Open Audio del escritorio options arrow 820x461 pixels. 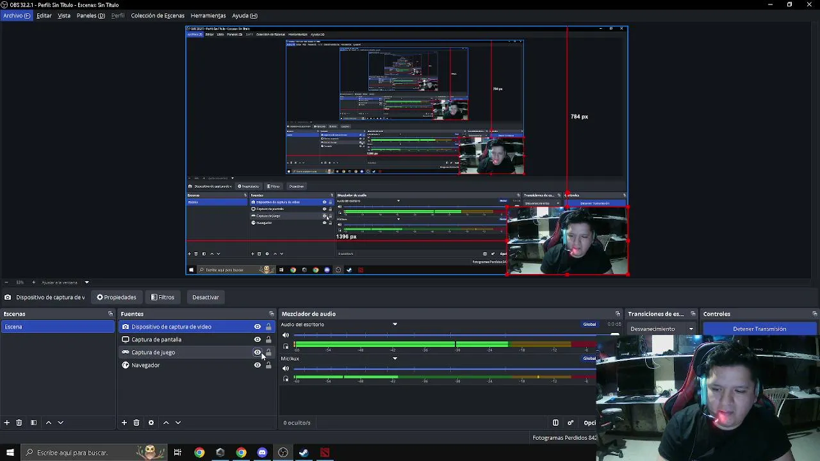click(x=395, y=325)
